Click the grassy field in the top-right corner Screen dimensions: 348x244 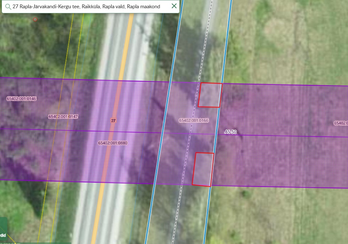coord(301,32)
